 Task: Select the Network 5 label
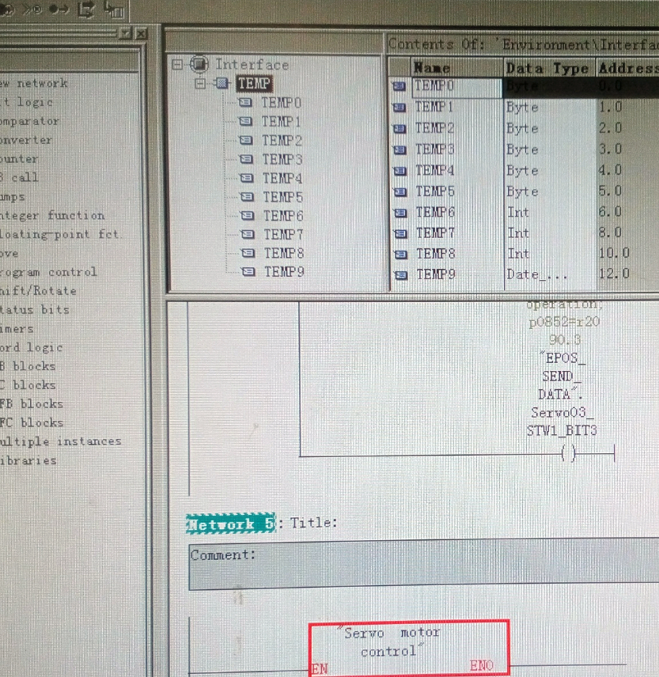(231, 524)
